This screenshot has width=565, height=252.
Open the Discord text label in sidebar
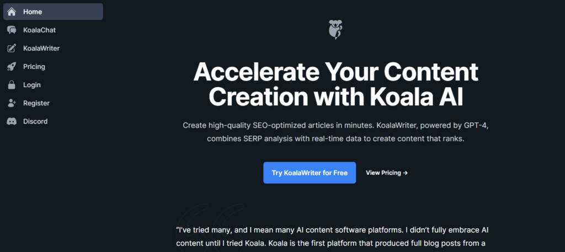[x=35, y=121]
